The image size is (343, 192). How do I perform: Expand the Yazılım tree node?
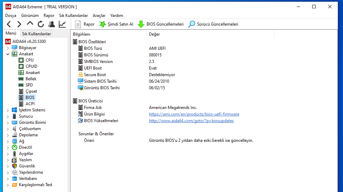tap(8, 160)
